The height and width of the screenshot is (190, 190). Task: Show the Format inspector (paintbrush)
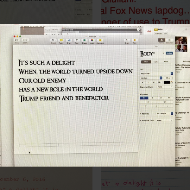pos(161,40)
